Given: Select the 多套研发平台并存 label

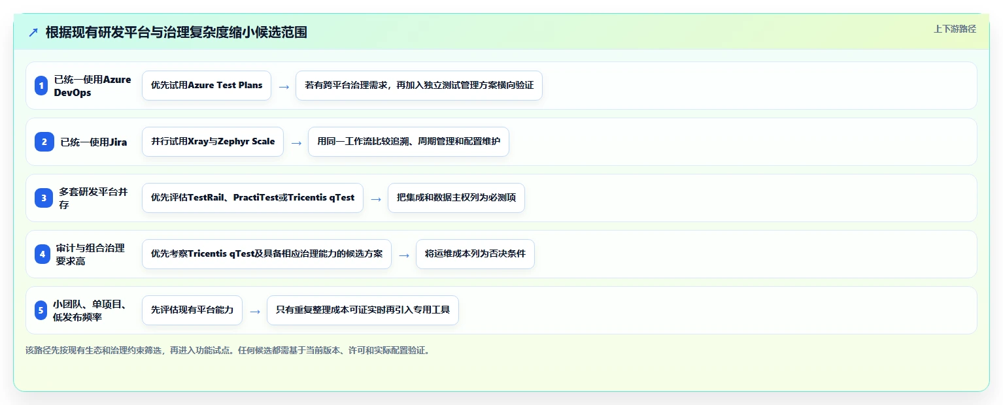Looking at the screenshot, I should click(93, 198).
